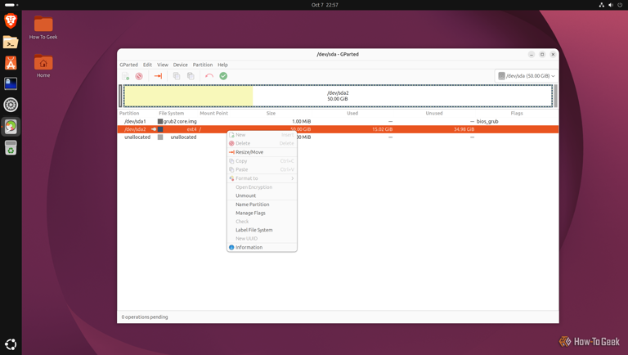Screen dimensions: 628x355
Task: Click the Used column header
Action: [352, 114]
